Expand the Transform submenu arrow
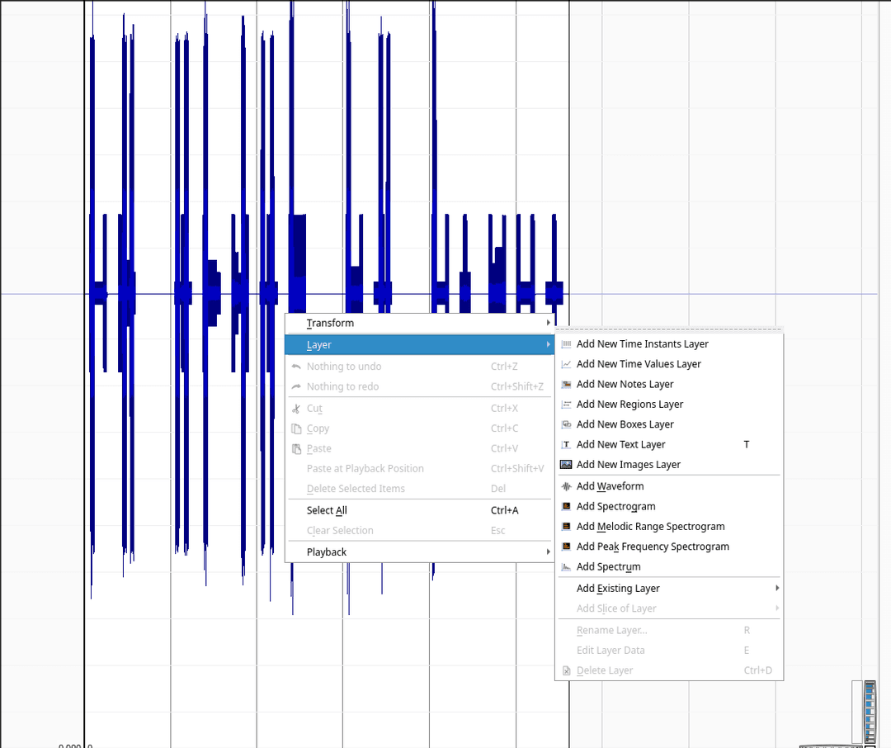The height and width of the screenshot is (748, 891). point(548,323)
